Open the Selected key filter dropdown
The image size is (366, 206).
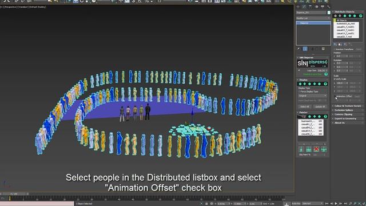312,204
